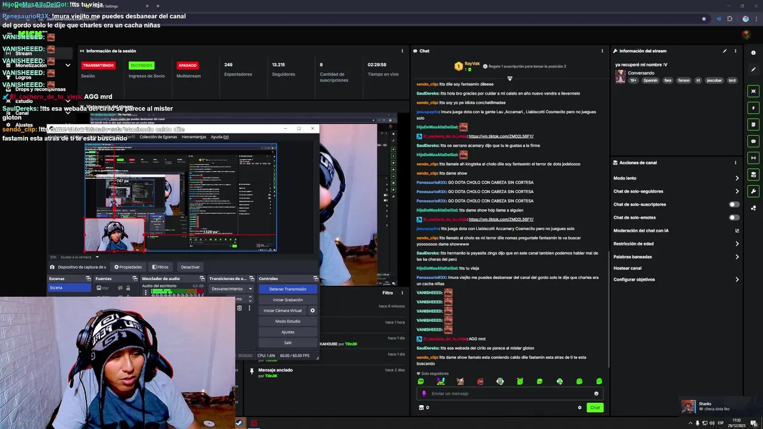Viewport: 763px width, 429px height.
Task: Click the Conversando category thumbnail
Action: click(620, 77)
